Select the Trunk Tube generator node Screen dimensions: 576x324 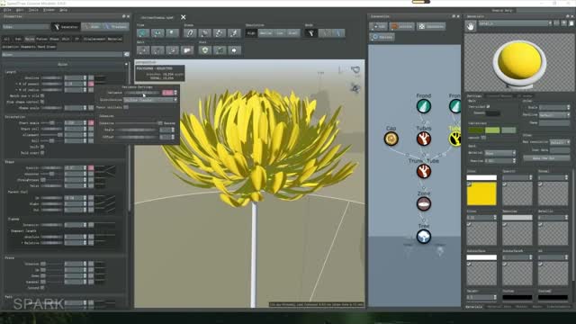point(424,172)
